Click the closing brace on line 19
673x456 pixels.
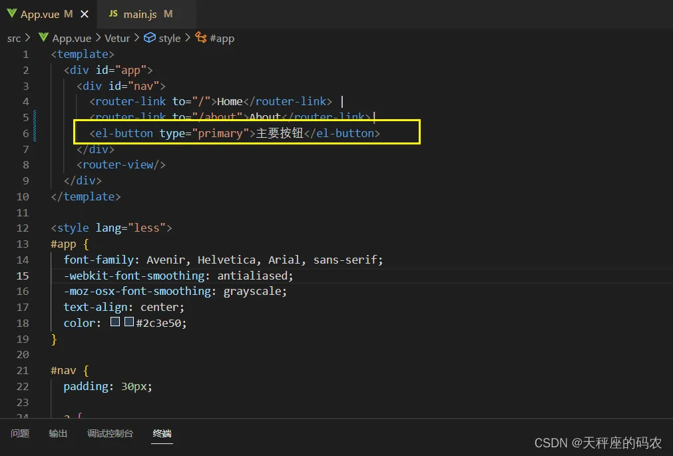(x=54, y=339)
